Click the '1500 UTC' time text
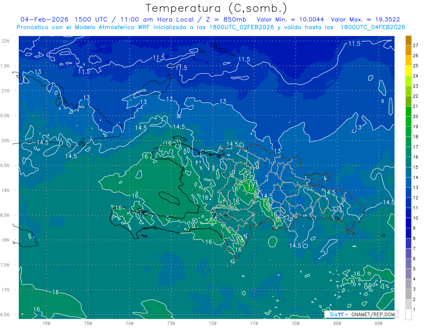The width and height of the screenshot is (425, 328). (91, 19)
